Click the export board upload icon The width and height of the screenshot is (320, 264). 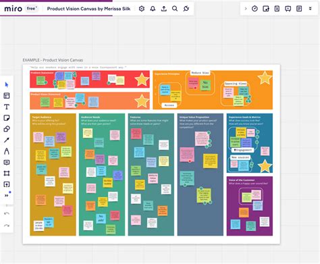164,9
